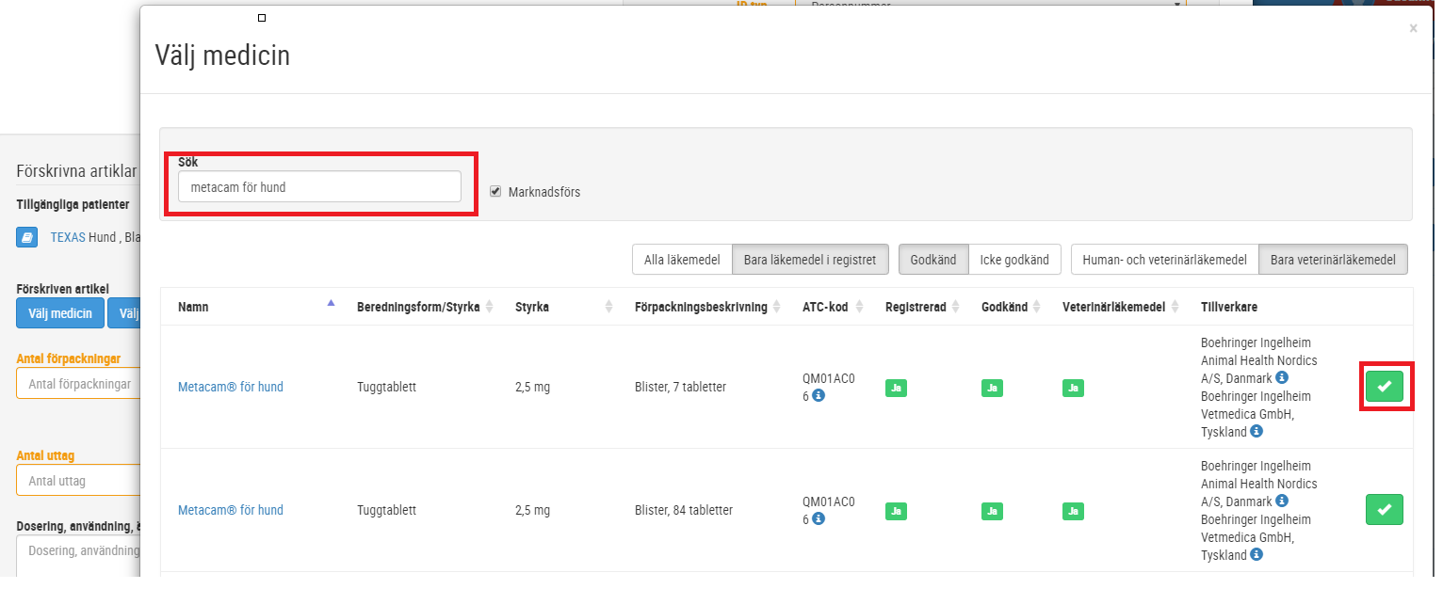Viewport: 1443px width, 589px height.
Task: Open TEXAS patient link in background form
Action: (x=68, y=237)
